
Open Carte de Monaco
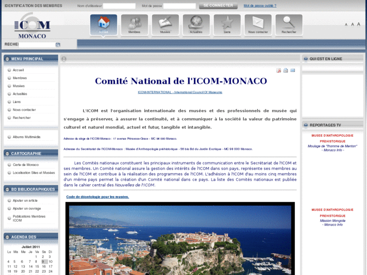pyautogui.click(x=26, y=165)
